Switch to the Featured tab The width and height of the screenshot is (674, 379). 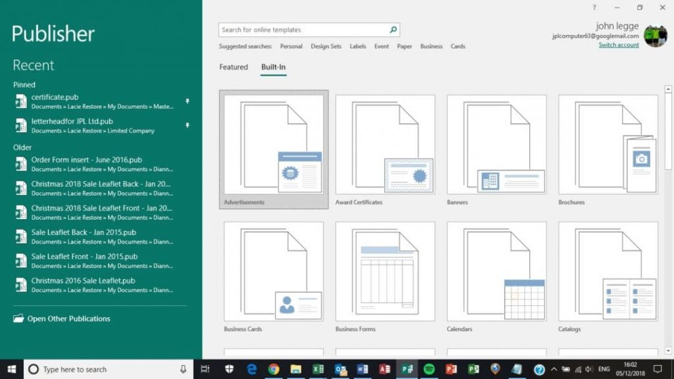point(233,66)
